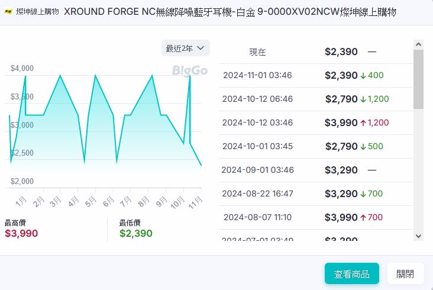Select the 2024-11-01 03:46 price row
Screen dimensions: 433x290
[315, 75]
